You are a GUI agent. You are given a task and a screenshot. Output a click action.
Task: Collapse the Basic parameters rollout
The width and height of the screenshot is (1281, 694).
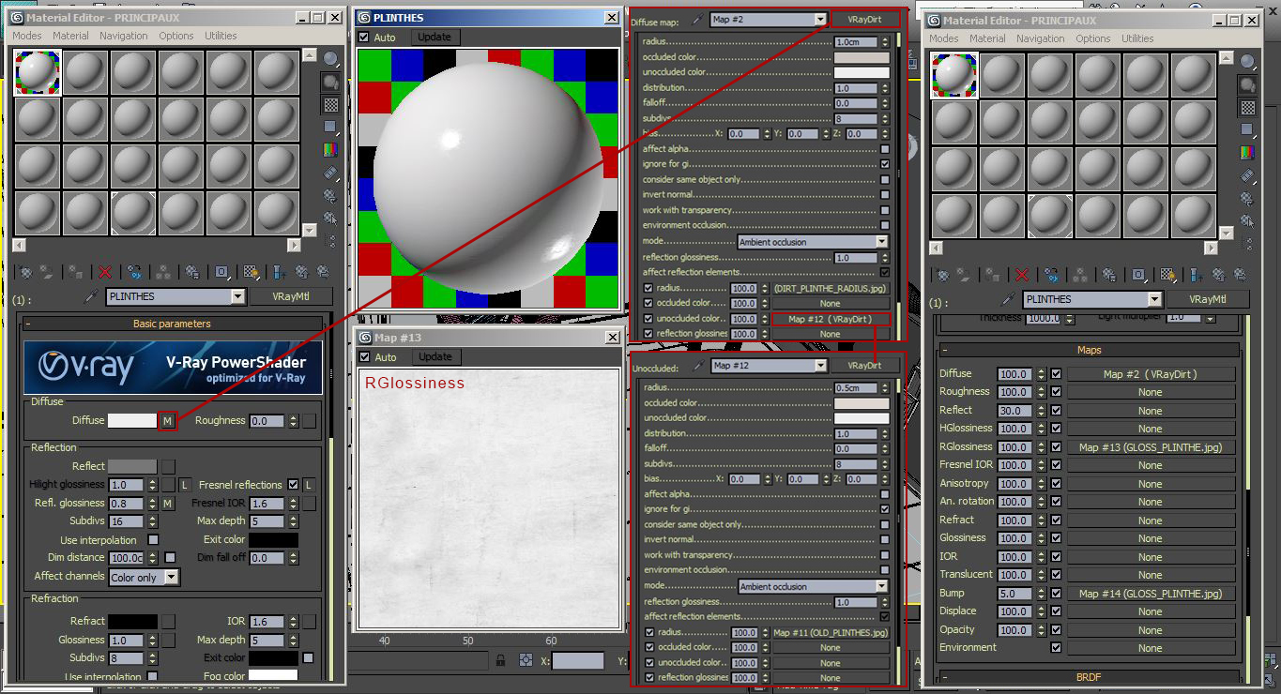(172, 324)
